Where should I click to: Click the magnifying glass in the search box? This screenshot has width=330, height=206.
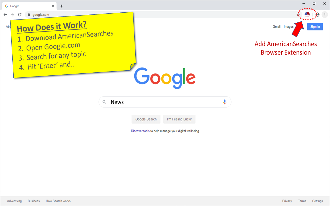[104, 102]
